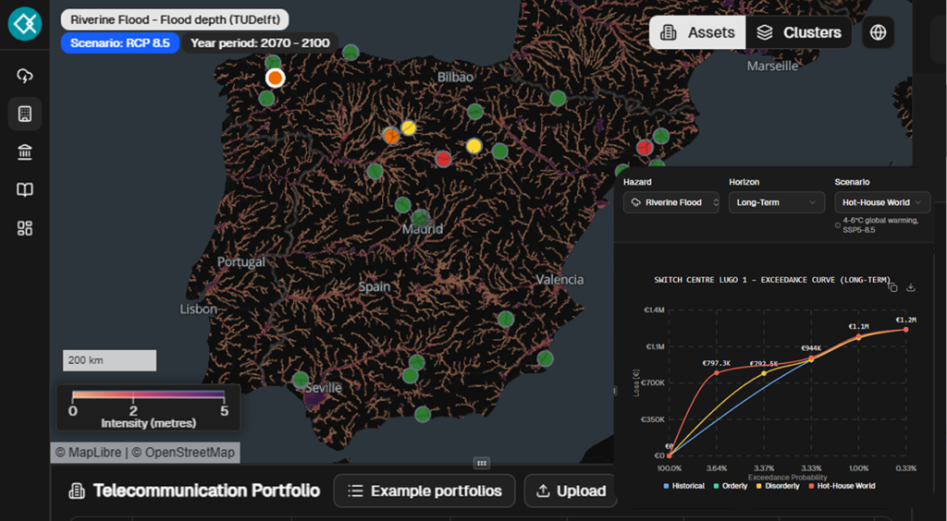947x521 pixels.
Task: Open the bank institution sidebar icon
Action: pos(25,152)
